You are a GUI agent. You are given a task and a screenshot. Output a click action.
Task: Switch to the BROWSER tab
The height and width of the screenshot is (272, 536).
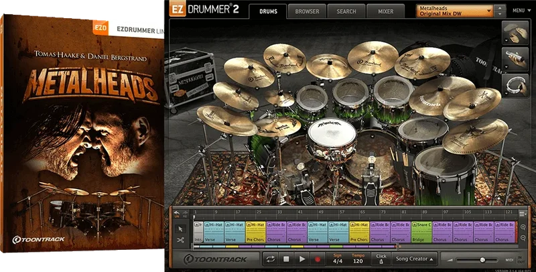(307, 11)
